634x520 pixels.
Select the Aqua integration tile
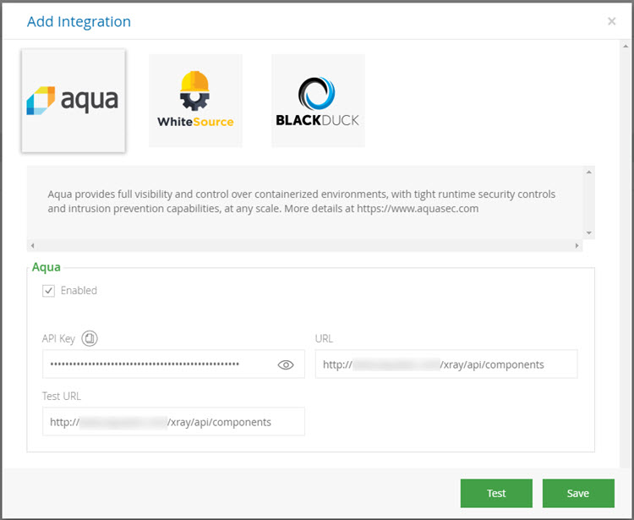[x=74, y=101]
